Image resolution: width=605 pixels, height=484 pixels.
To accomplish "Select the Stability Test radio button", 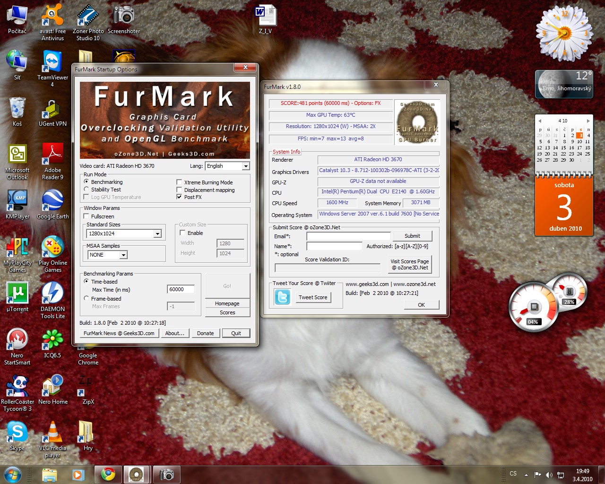I will [x=86, y=190].
